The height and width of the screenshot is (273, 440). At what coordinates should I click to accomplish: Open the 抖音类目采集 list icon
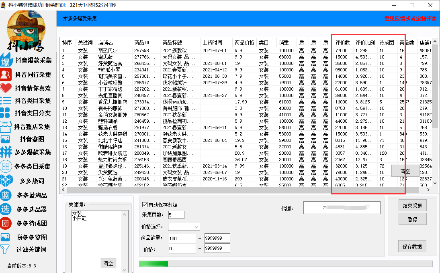(6, 101)
